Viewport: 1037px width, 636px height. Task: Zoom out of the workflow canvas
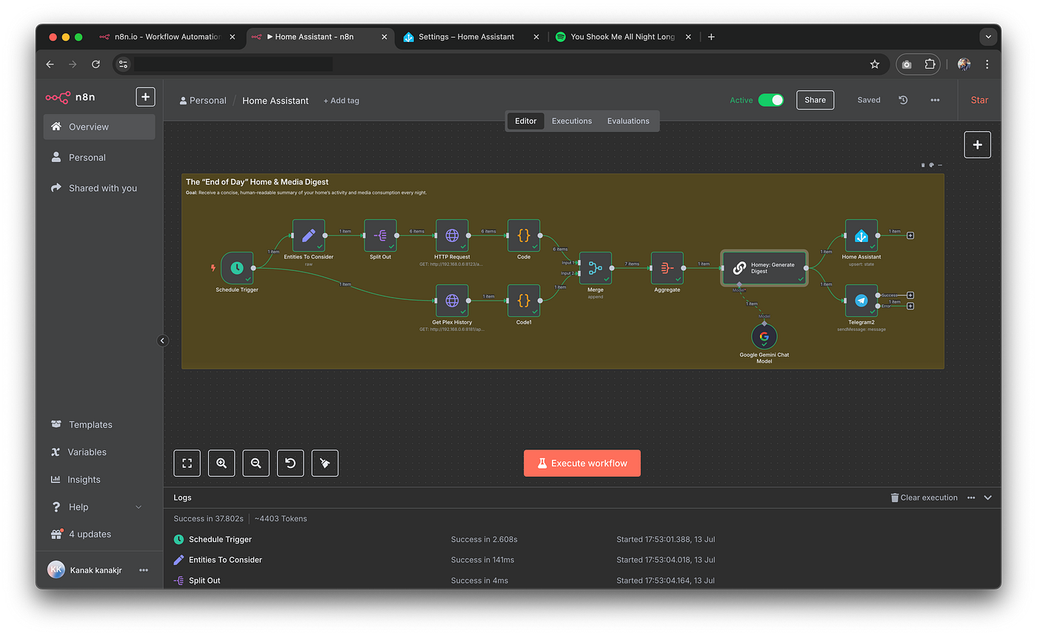256,463
